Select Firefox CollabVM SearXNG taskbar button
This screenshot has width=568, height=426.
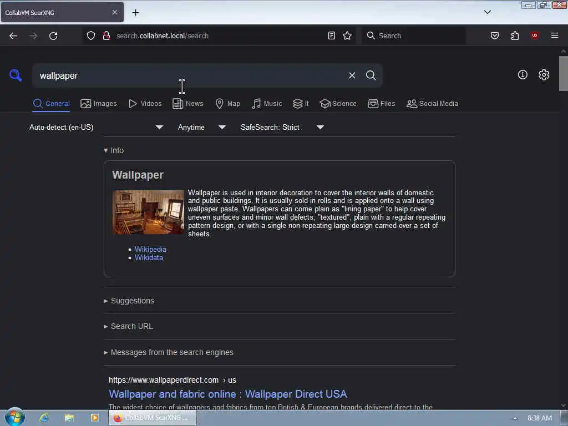153,418
